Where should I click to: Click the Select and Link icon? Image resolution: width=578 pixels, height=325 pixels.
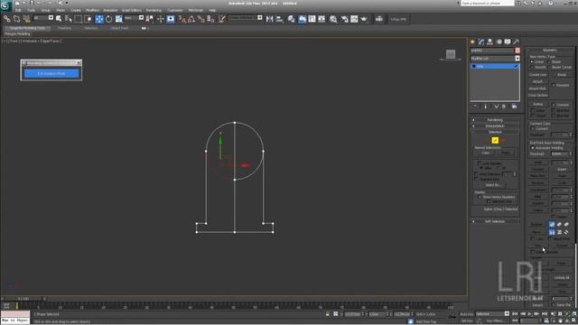[x=7, y=19]
